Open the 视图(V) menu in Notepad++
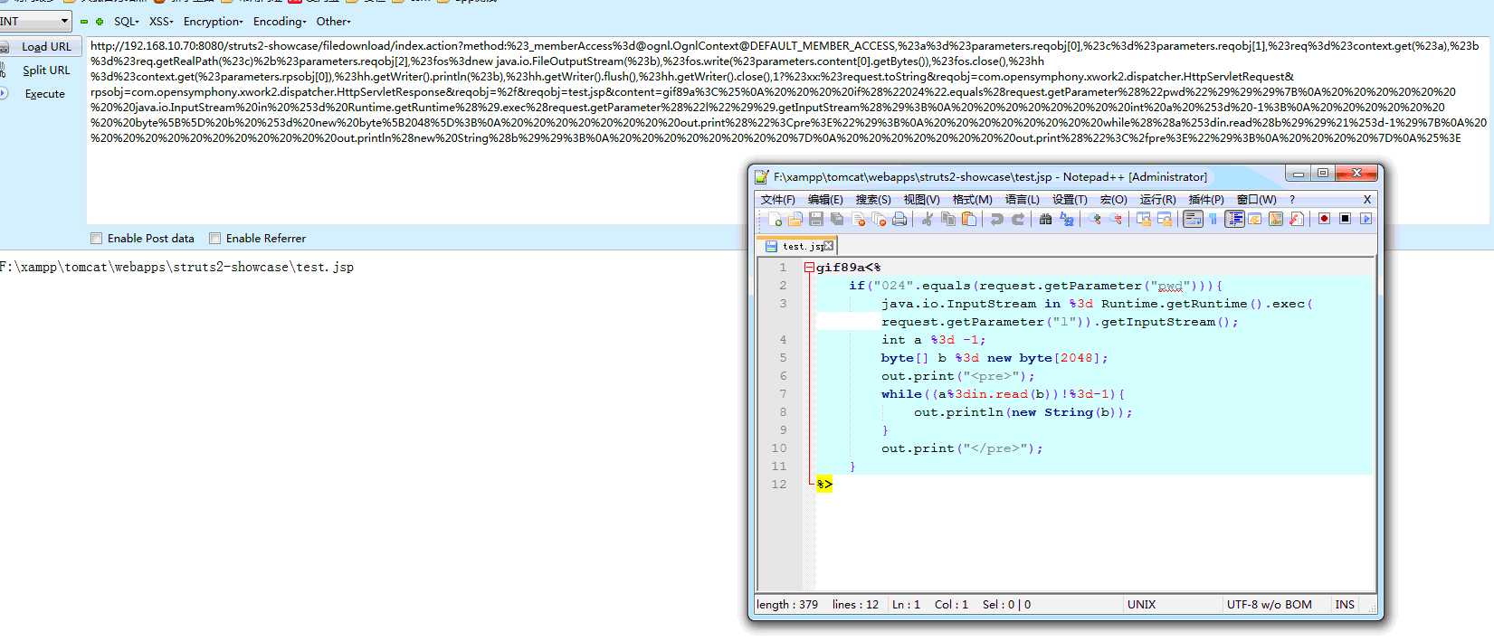 (921, 200)
